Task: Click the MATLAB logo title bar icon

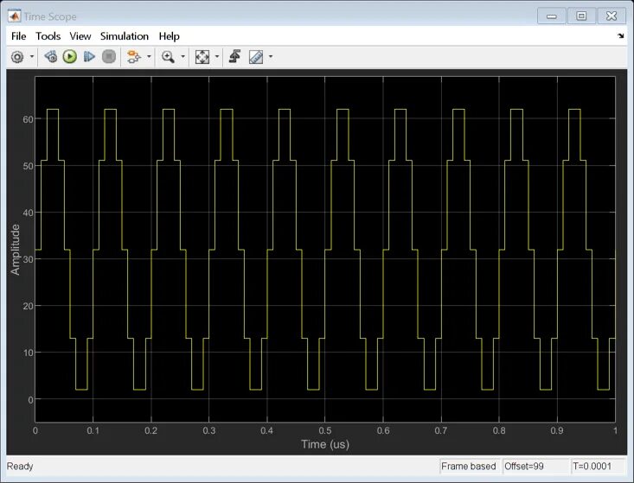Action: click(x=14, y=16)
